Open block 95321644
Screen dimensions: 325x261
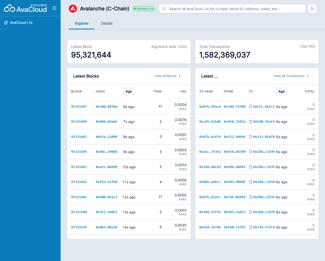pos(79,152)
